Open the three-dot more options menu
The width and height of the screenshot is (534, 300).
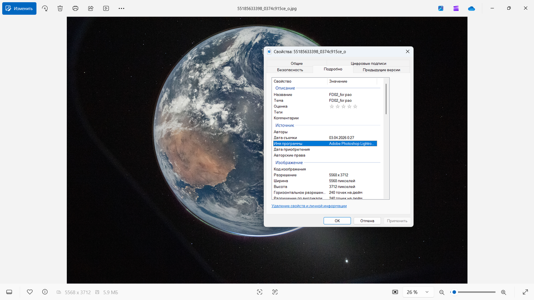click(121, 8)
